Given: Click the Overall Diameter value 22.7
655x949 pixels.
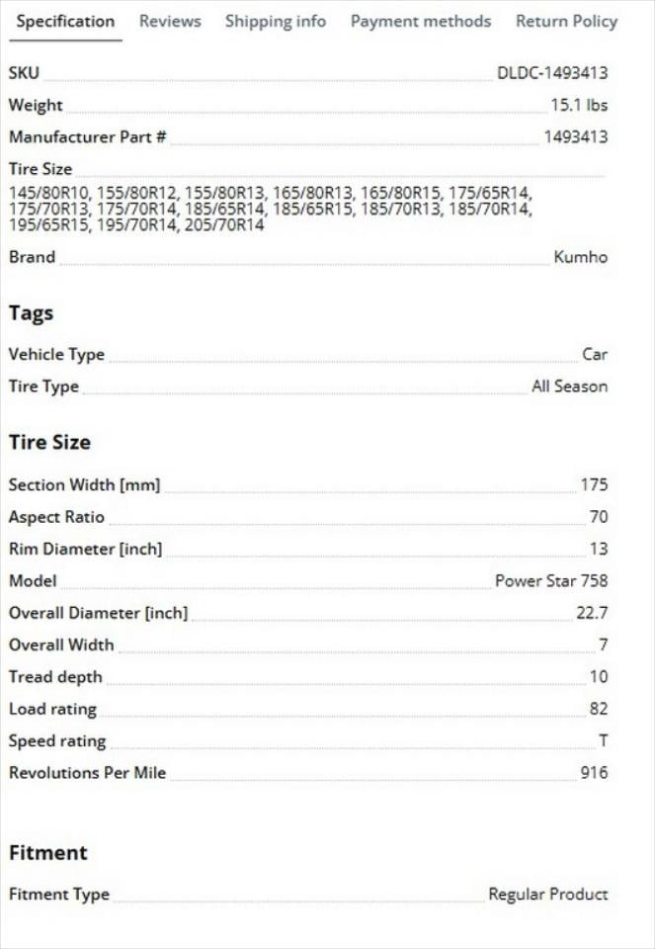Looking at the screenshot, I should 592,613.
